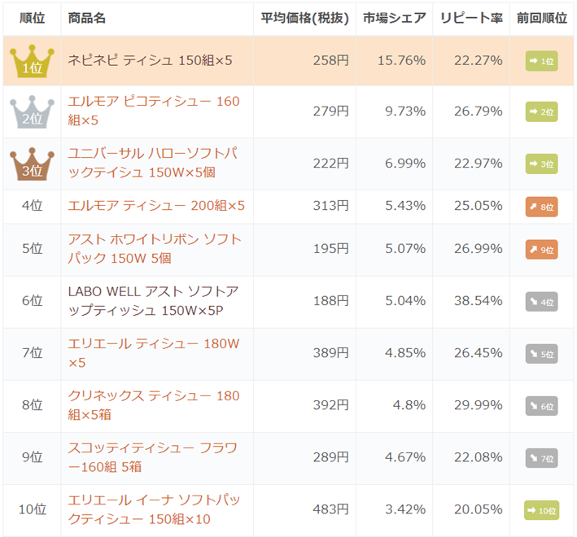Open アスト ホワイトリボン ソフトパック link
The width and height of the screenshot is (577, 537).
[155, 249]
